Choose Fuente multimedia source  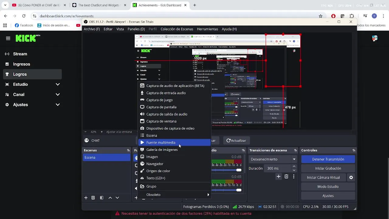174,143
